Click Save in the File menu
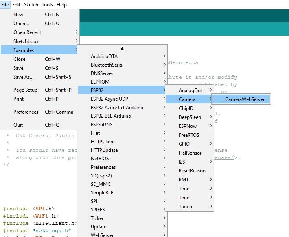 click(x=39, y=68)
